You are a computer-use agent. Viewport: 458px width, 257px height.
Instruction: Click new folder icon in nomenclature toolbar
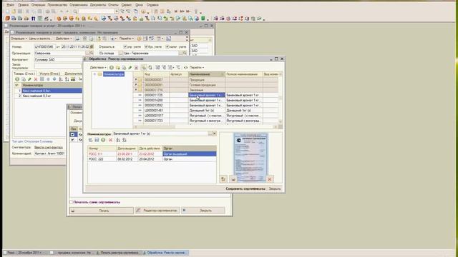pos(117,68)
